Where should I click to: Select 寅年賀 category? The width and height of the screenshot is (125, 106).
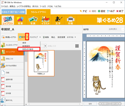pyautogui.click(x=12, y=86)
